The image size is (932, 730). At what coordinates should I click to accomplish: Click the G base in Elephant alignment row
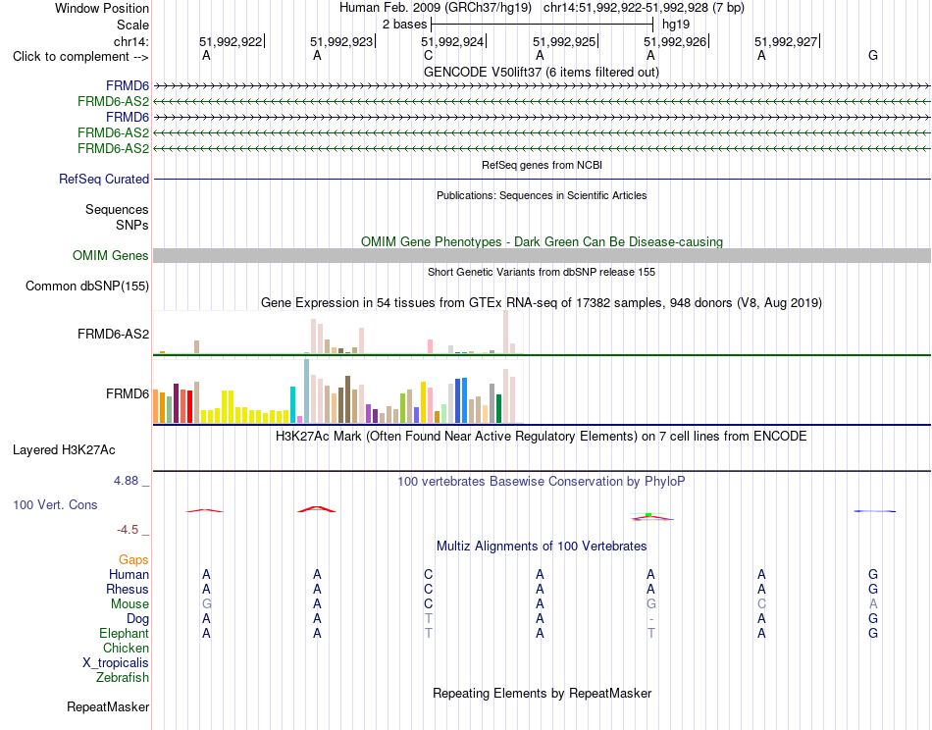click(x=872, y=634)
